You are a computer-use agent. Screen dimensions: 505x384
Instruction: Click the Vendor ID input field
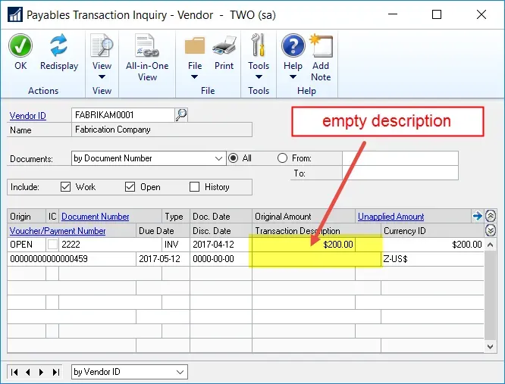coord(123,115)
